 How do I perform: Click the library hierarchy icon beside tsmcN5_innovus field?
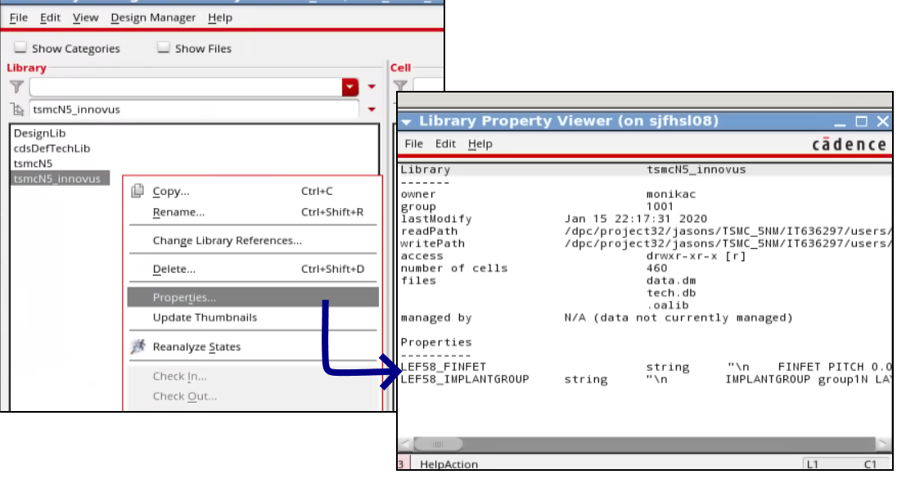click(17, 109)
